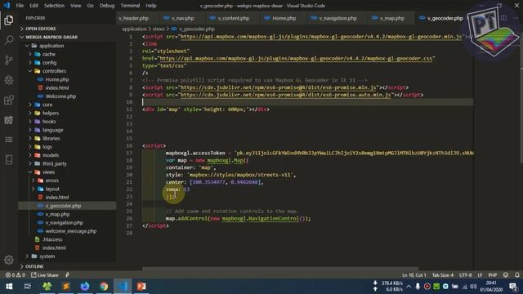The image size is (523, 294).
Task: Click the horizontal editor scrollbar
Action: pos(280,269)
